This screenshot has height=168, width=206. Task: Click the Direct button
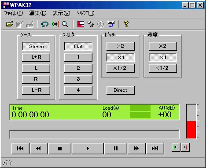(x=121, y=90)
